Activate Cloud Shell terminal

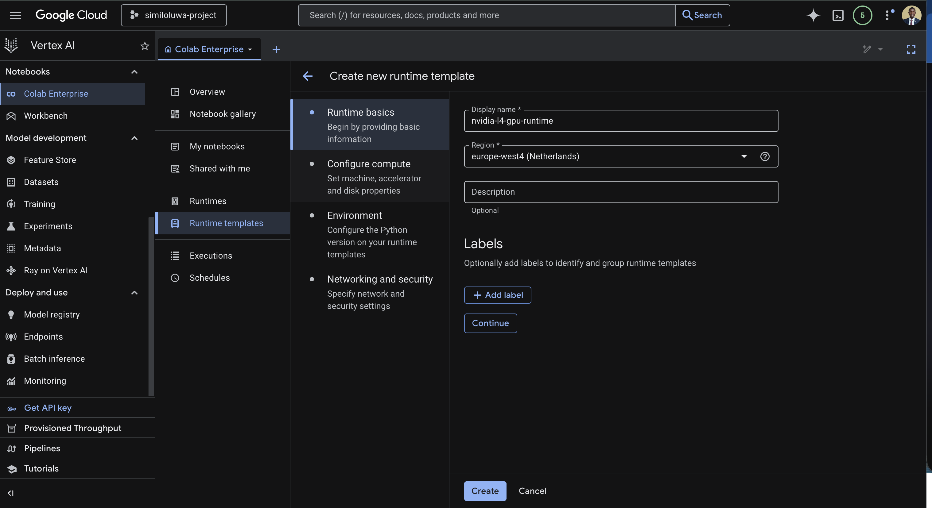(x=838, y=15)
